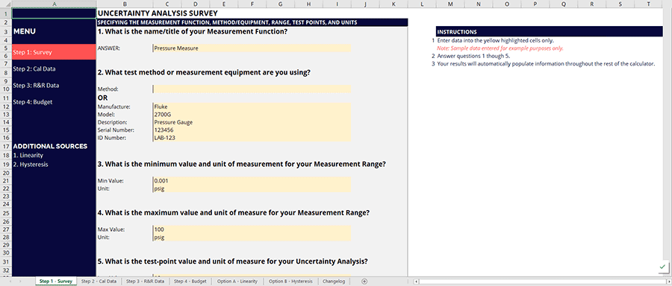Open the Changelog sheet tab
The height and width of the screenshot is (286, 672).
tap(334, 282)
